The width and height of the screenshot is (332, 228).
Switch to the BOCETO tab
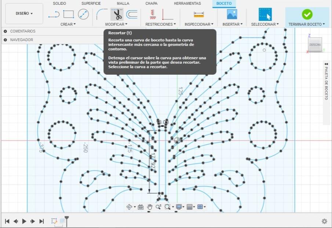(224, 3)
